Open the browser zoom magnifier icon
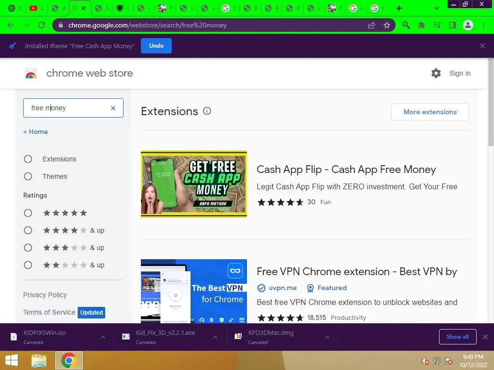This screenshot has width=494, height=370. (x=406, y=25)
